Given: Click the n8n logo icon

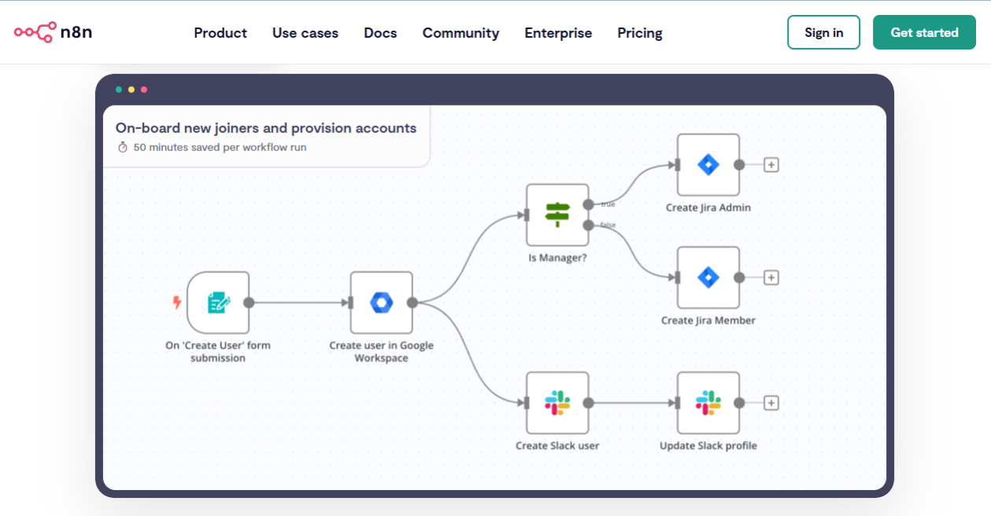Looking at the screenshot, I should [35, 32].
